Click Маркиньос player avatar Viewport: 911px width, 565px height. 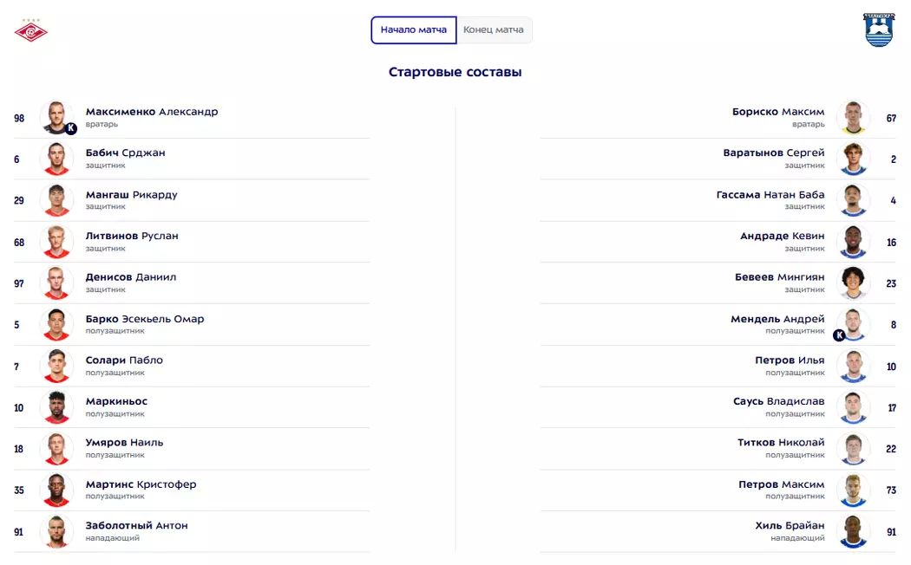(56, 407)
